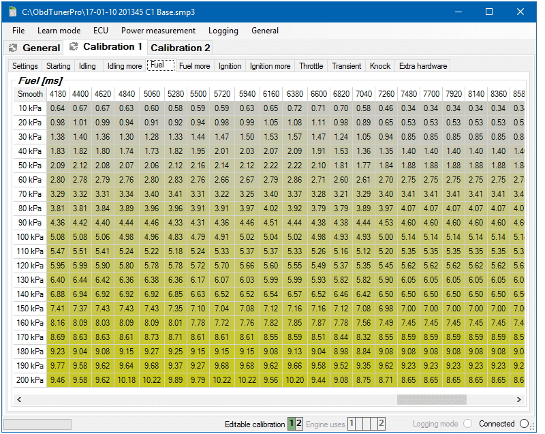Click the 1.24 cell in the 30 kPa row

[341, 136]
